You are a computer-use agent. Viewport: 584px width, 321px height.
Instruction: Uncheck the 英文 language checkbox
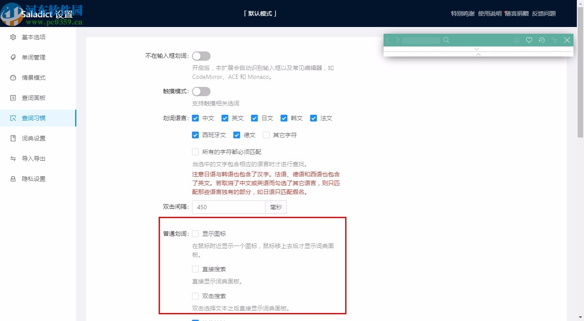[225, 118]
